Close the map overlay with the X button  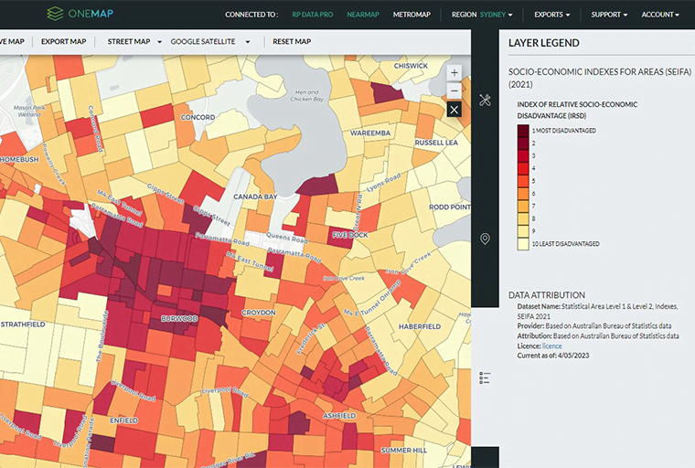tap(454, 110)
